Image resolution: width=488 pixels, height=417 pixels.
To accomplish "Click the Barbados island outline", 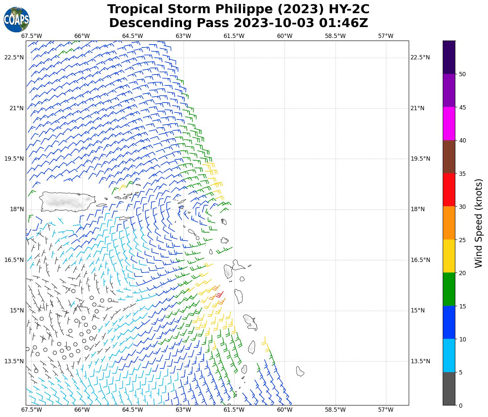I will point(300,371).
